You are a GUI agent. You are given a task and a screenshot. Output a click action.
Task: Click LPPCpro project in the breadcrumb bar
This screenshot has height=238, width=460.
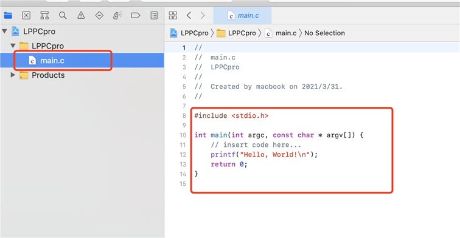coord(189,33)
